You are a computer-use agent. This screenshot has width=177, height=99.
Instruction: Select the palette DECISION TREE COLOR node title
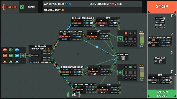(x=160, y=38)
